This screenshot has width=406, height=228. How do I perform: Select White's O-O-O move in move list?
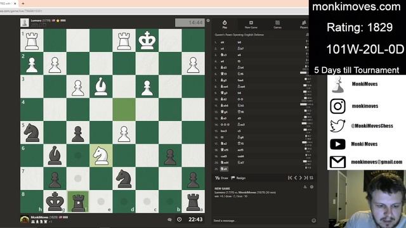coord(225,124)
